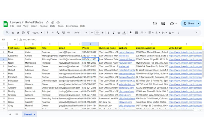
Task: Select the column E header
Action: point(90,44)
